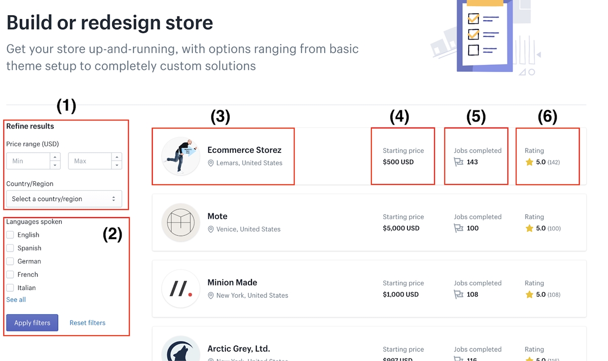This screenshot has height=361, width=608.
Task: Click the Refine results heading
Action: pyautogui.click(x=30, y=126)
